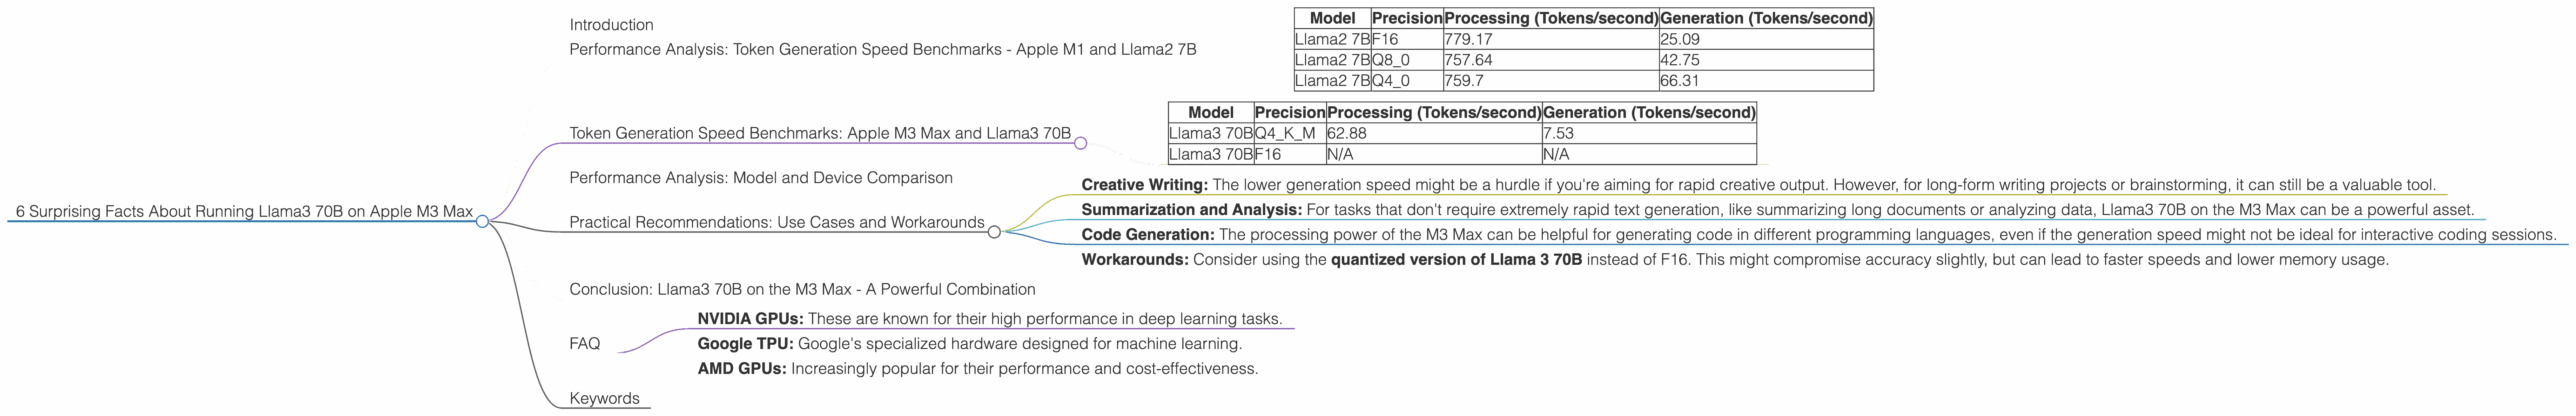This screenshot has width=2576, height=416.
Task: Open the Token Generation Speed Benchmarks M3 Max node
Action: click(819, 133)
